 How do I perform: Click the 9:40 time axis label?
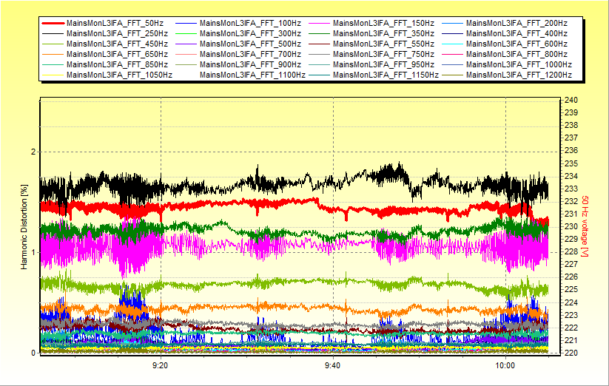point(332,365)
